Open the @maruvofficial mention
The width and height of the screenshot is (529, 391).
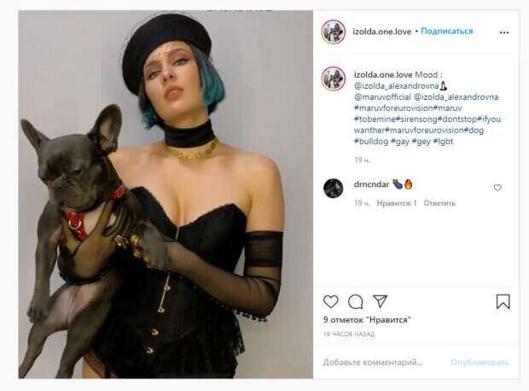[x=382, y=97]
